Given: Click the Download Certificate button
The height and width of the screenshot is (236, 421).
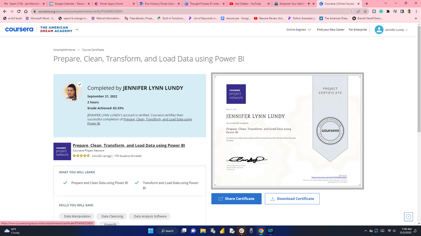Looking at the screenshot, I should pyautogui.click(x=292, y=198).
